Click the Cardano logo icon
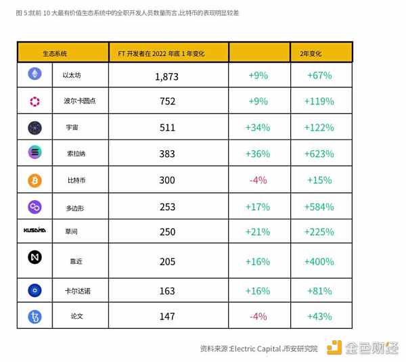 34,290
